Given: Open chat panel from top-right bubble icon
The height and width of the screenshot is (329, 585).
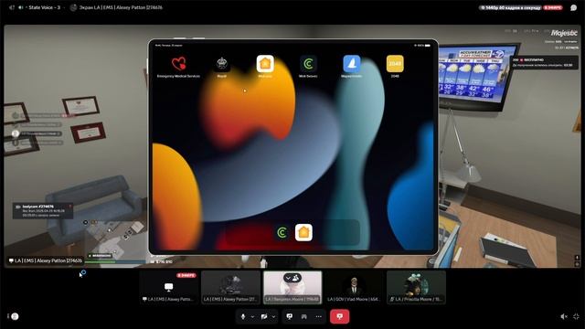Looking at the screenshot, I should (x=573, y=7).
